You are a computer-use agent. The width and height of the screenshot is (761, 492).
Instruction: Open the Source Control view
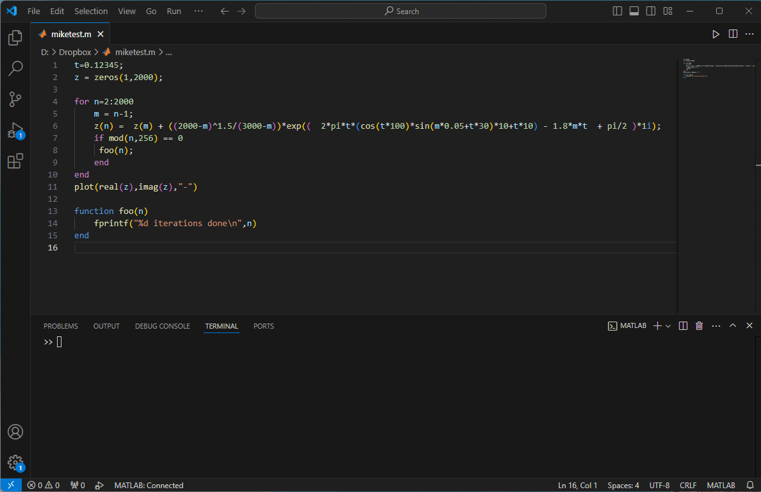coord(15,99)
